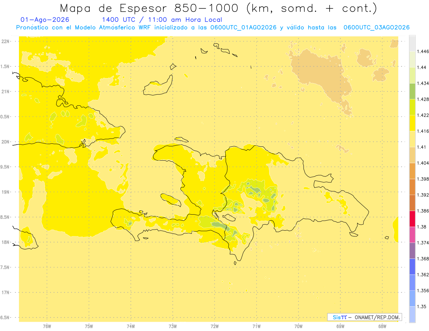Click the 71W longitude axis label
The image size is (429, 331).
[256, 326]
